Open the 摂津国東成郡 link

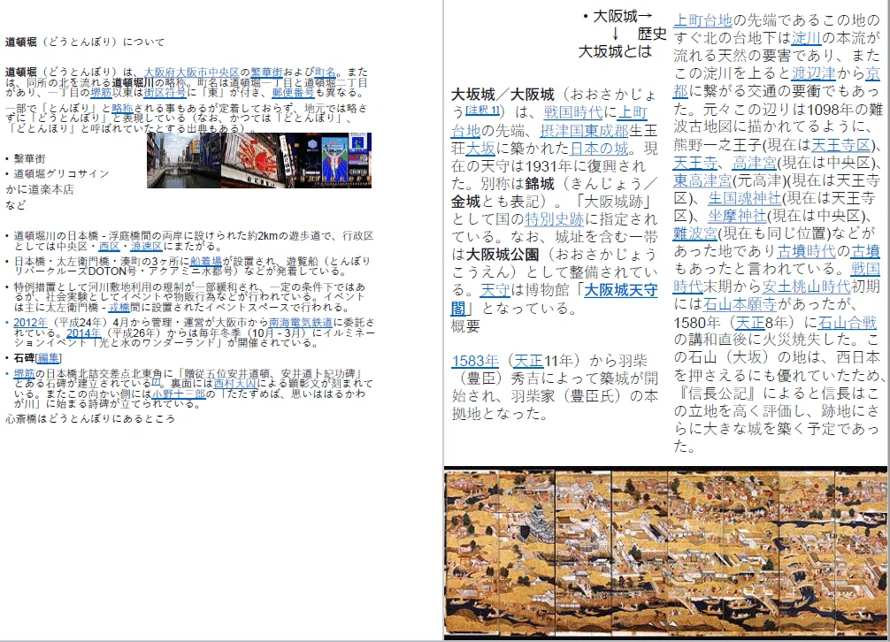tap(584, 131)
